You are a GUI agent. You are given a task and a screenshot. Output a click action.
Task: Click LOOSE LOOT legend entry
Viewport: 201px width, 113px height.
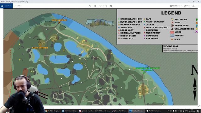(x=126, y=30)
